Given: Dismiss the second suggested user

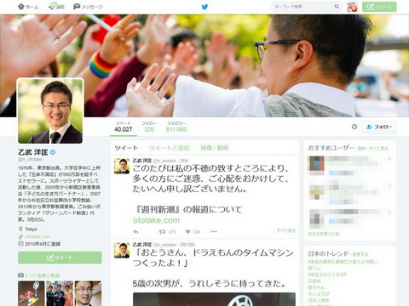Looking at the screenshot, I should [x=390, y=186].
